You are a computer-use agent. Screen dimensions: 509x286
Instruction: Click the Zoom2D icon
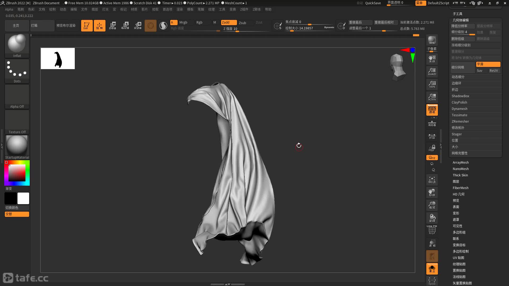click(432, 71)
